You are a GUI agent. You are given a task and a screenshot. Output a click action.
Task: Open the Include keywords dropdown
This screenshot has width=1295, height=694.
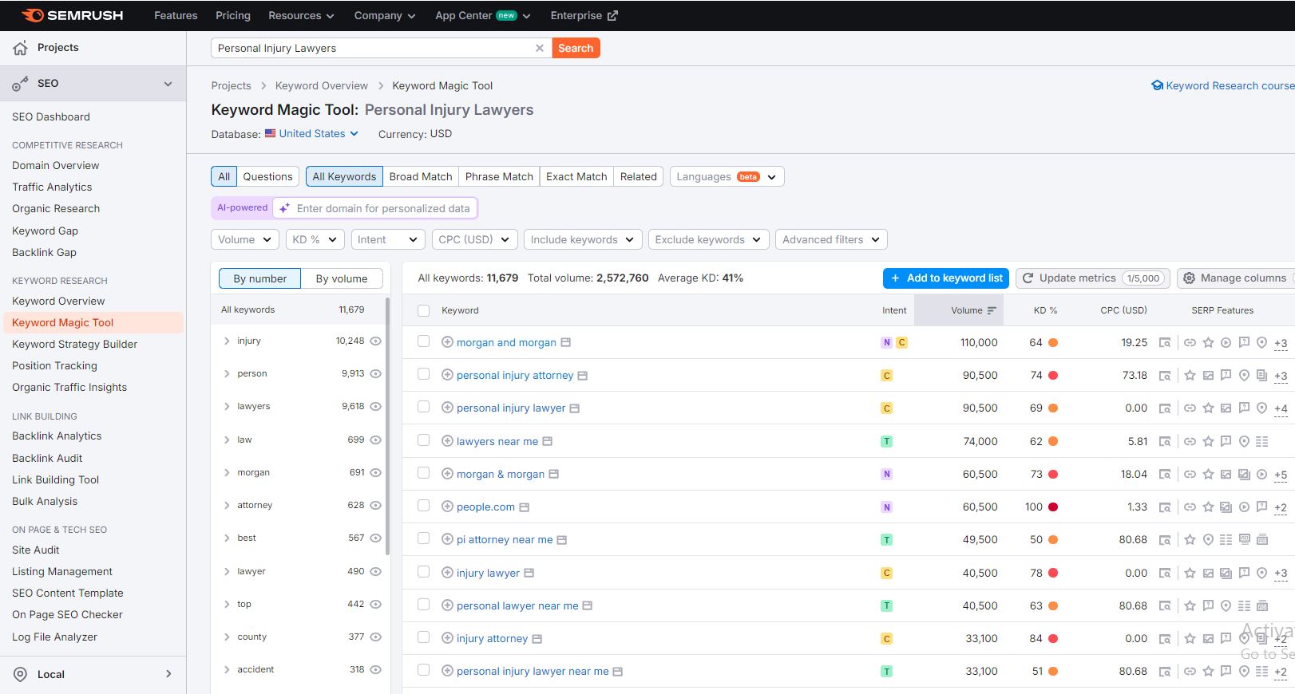coord(582,239)
